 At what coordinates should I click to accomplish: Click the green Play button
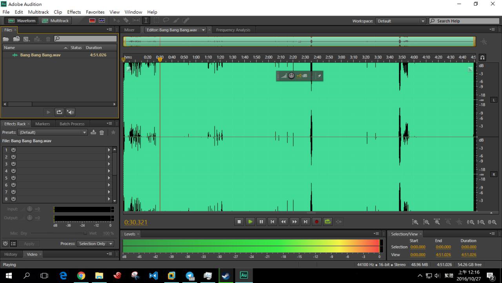point(250,221)
